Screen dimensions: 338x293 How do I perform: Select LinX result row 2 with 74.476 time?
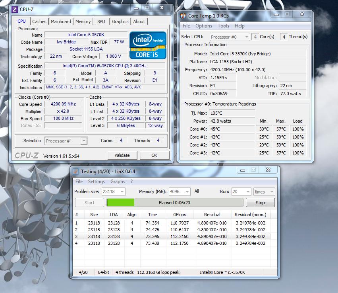[172, 230]
